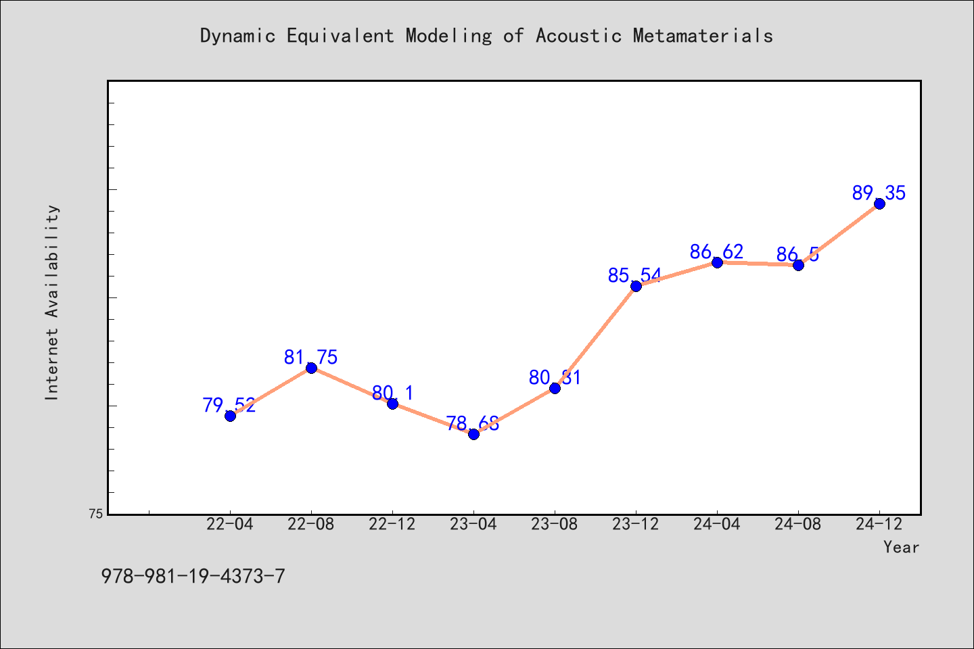
Task: Click the chart title 'Dynamic Equivalent Modeling of Acoustic Metamaterials'
Action: (x=486, y=36)
